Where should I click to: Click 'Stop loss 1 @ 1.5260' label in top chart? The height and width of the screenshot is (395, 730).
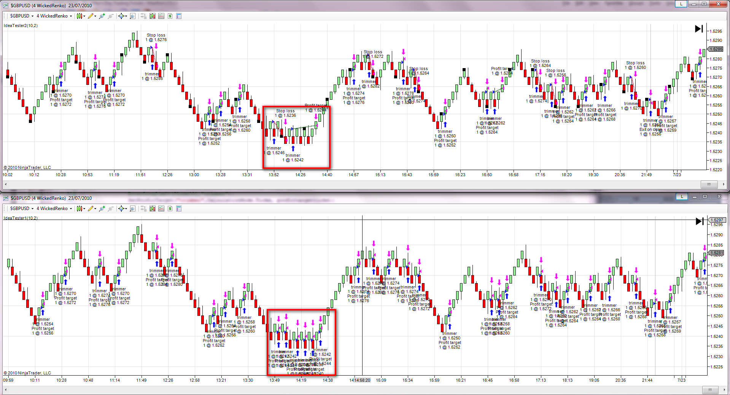coord(635,65)
